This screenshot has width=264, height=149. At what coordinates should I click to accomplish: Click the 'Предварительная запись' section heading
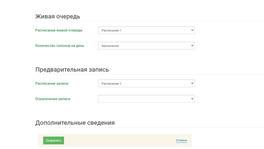[72, 70]
